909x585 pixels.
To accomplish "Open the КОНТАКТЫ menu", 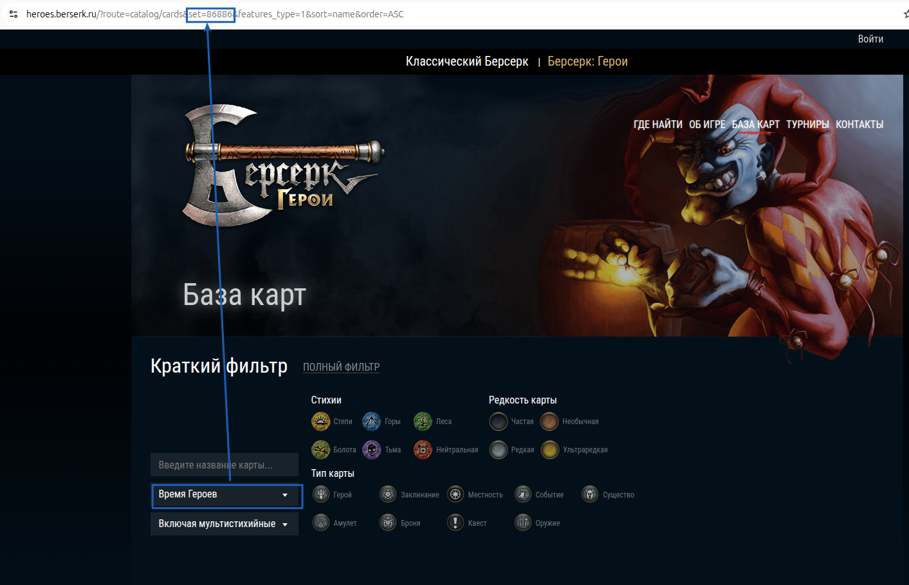I will click(x=859, y=124).
